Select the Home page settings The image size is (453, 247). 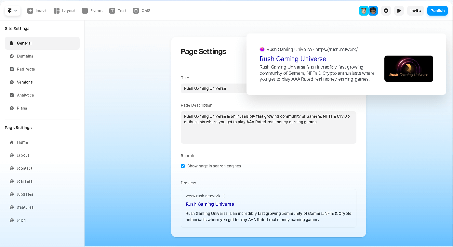(x=23, y=142)
